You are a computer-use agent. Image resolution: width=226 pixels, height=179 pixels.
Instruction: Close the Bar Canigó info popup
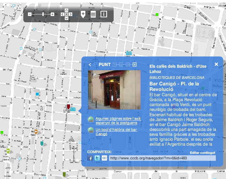(x=216, y=64)
